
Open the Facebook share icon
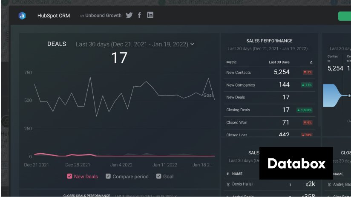(x=139, y=15)
